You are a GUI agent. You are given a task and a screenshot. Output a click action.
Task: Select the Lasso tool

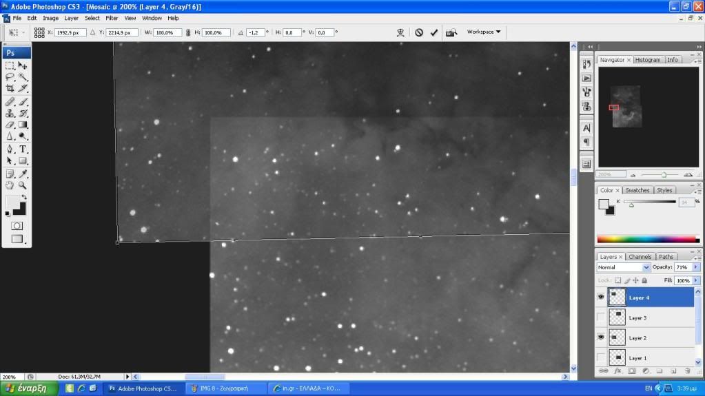(10, 77)
